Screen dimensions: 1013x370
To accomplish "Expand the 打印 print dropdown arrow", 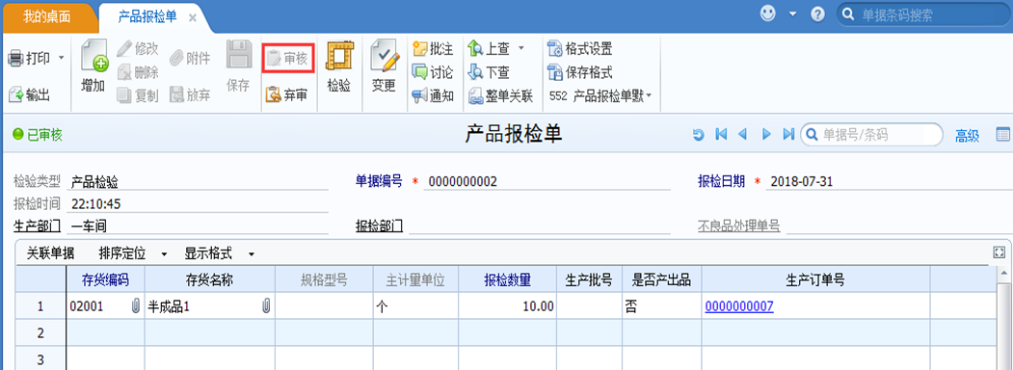I will (x=62, y=58).
